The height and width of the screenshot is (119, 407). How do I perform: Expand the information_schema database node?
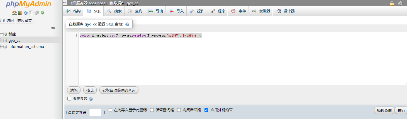tap(1, 46)
